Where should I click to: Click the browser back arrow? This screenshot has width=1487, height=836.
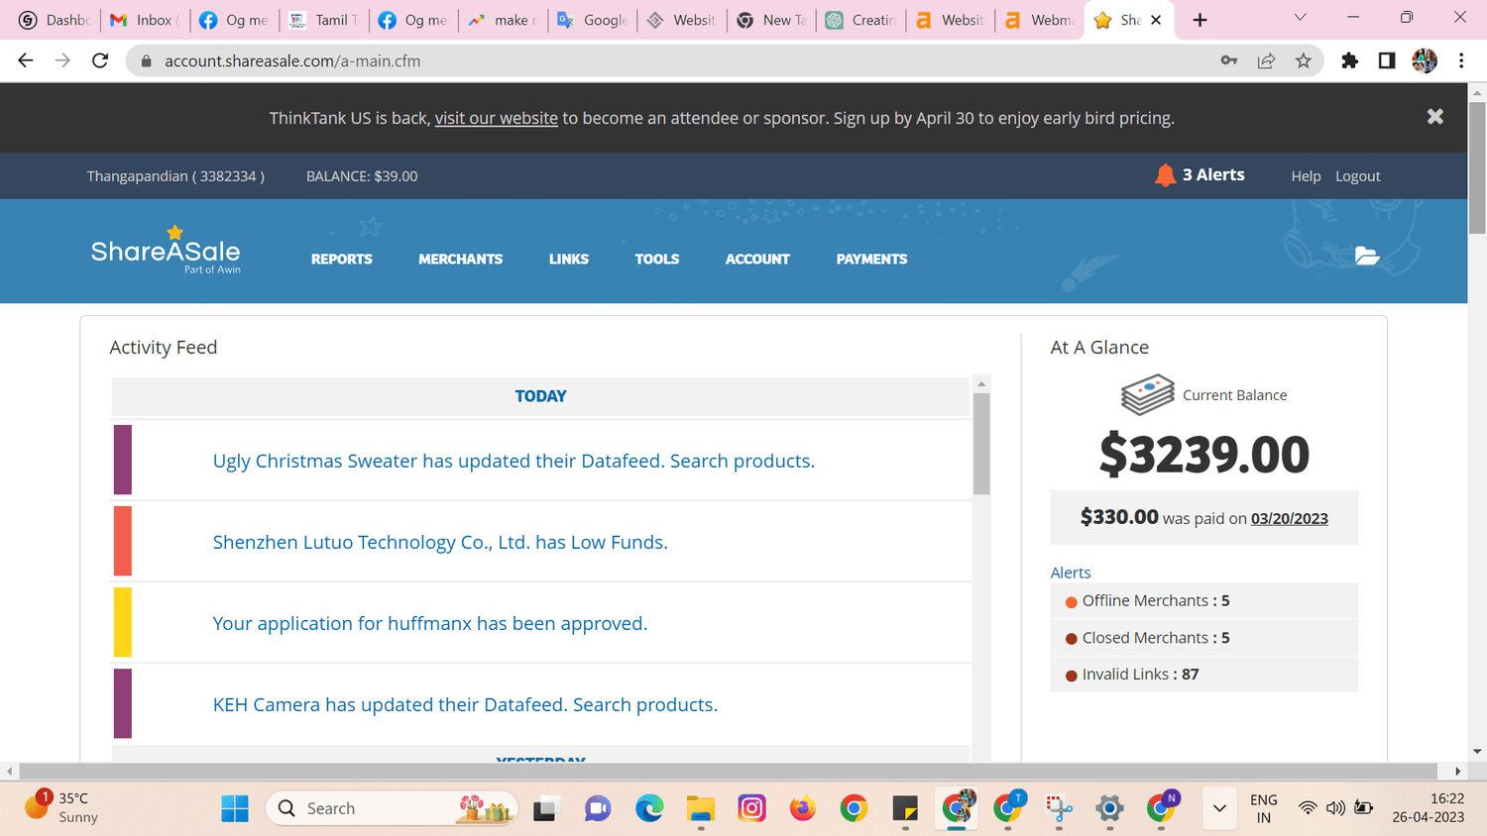click(26, 60)
